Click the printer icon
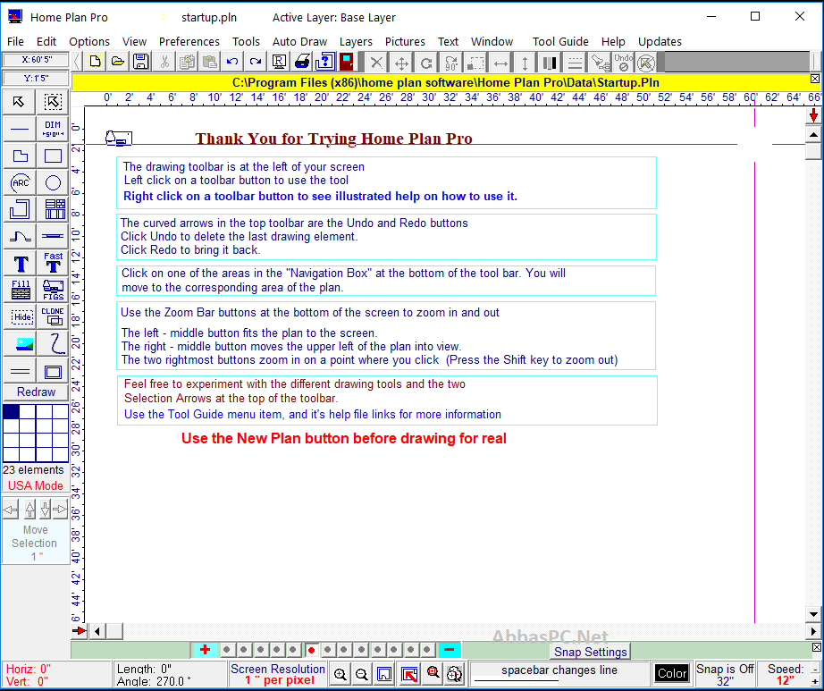Image resolution: width=824 pixels, height=691 pixels. pos(302,62)
